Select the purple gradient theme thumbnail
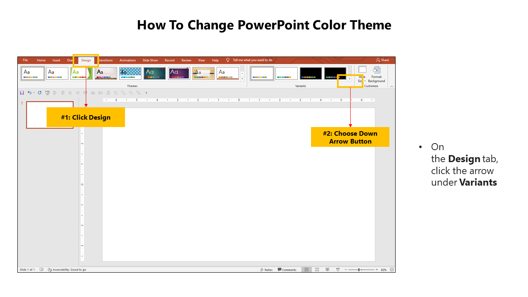Screen dimensions: 528x297 pyautogui.click(x=179, y=73)
